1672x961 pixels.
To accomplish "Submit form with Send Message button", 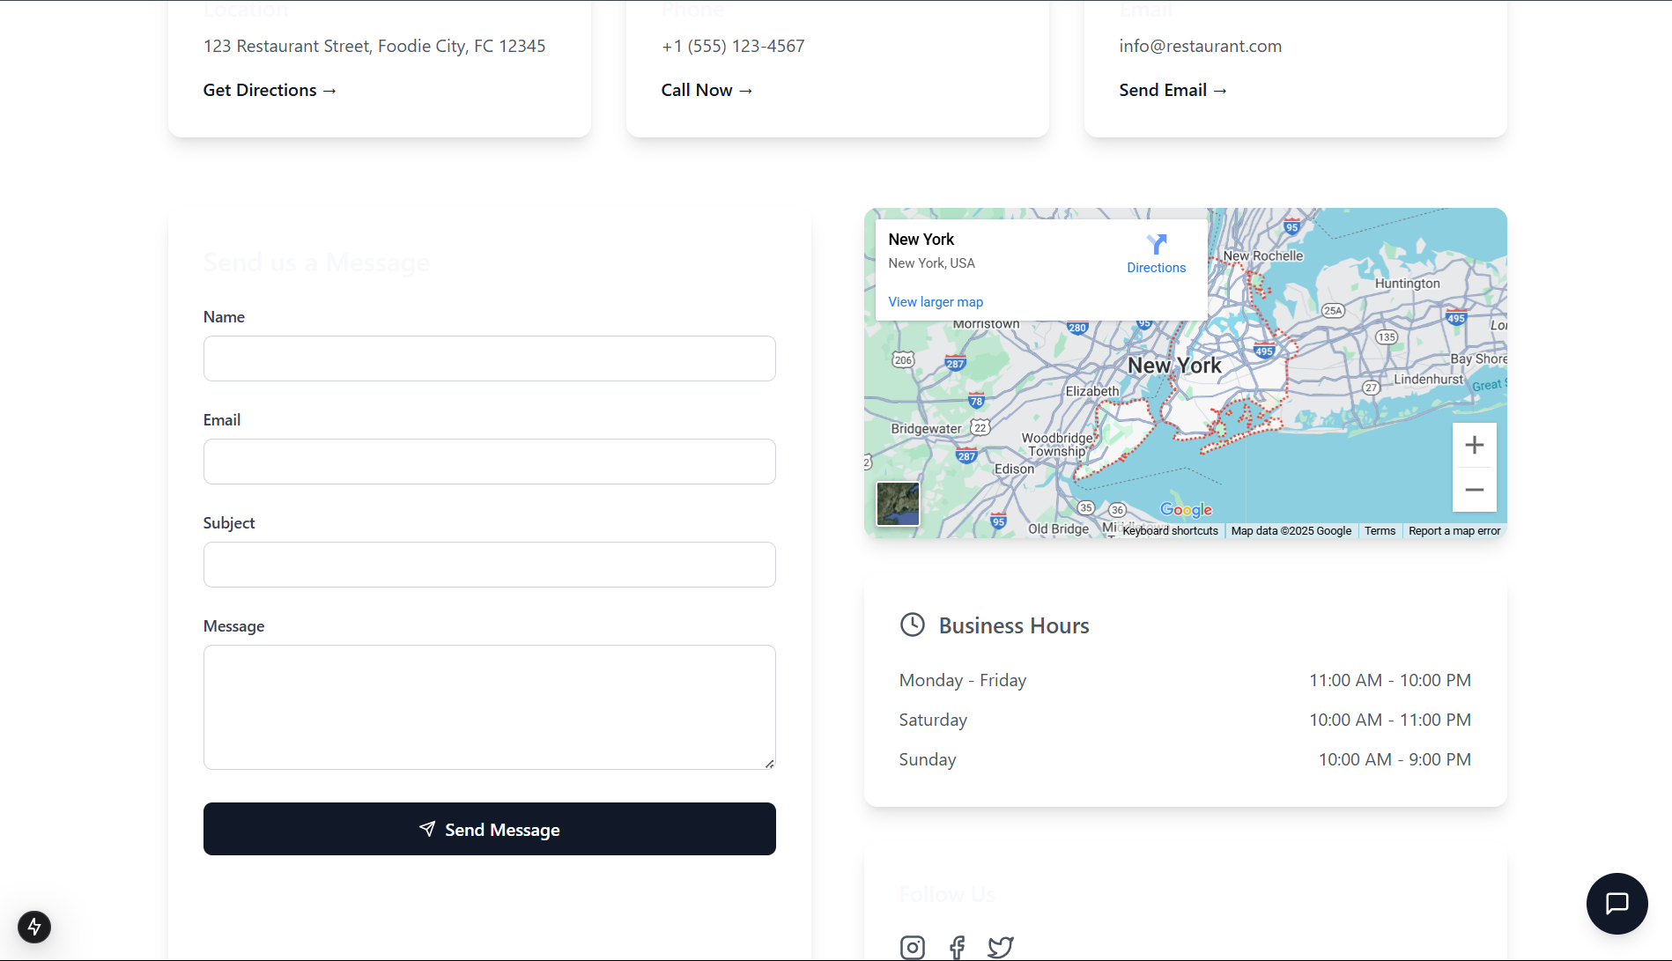I will 490,829.
